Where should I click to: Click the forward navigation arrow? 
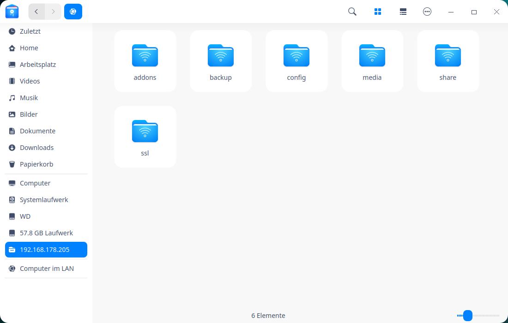click(53, 12)
